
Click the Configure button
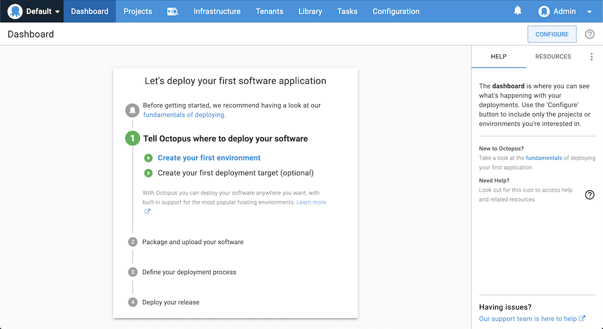click(552, 34)
